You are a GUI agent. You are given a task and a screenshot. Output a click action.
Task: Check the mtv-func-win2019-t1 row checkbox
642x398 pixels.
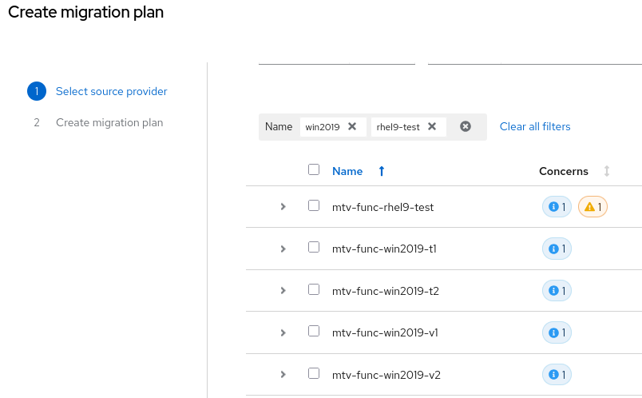tap(314, 247)
